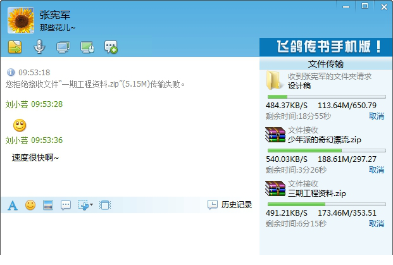
Task: Open the add-to-group-chat bubble icon
Action: (x=111, y=47)
